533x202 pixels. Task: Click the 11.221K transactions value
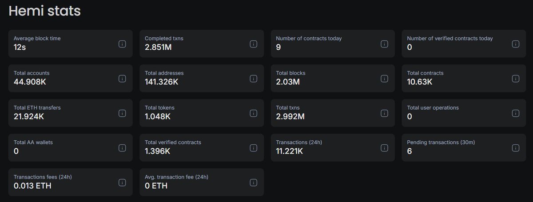coord(290,151)
